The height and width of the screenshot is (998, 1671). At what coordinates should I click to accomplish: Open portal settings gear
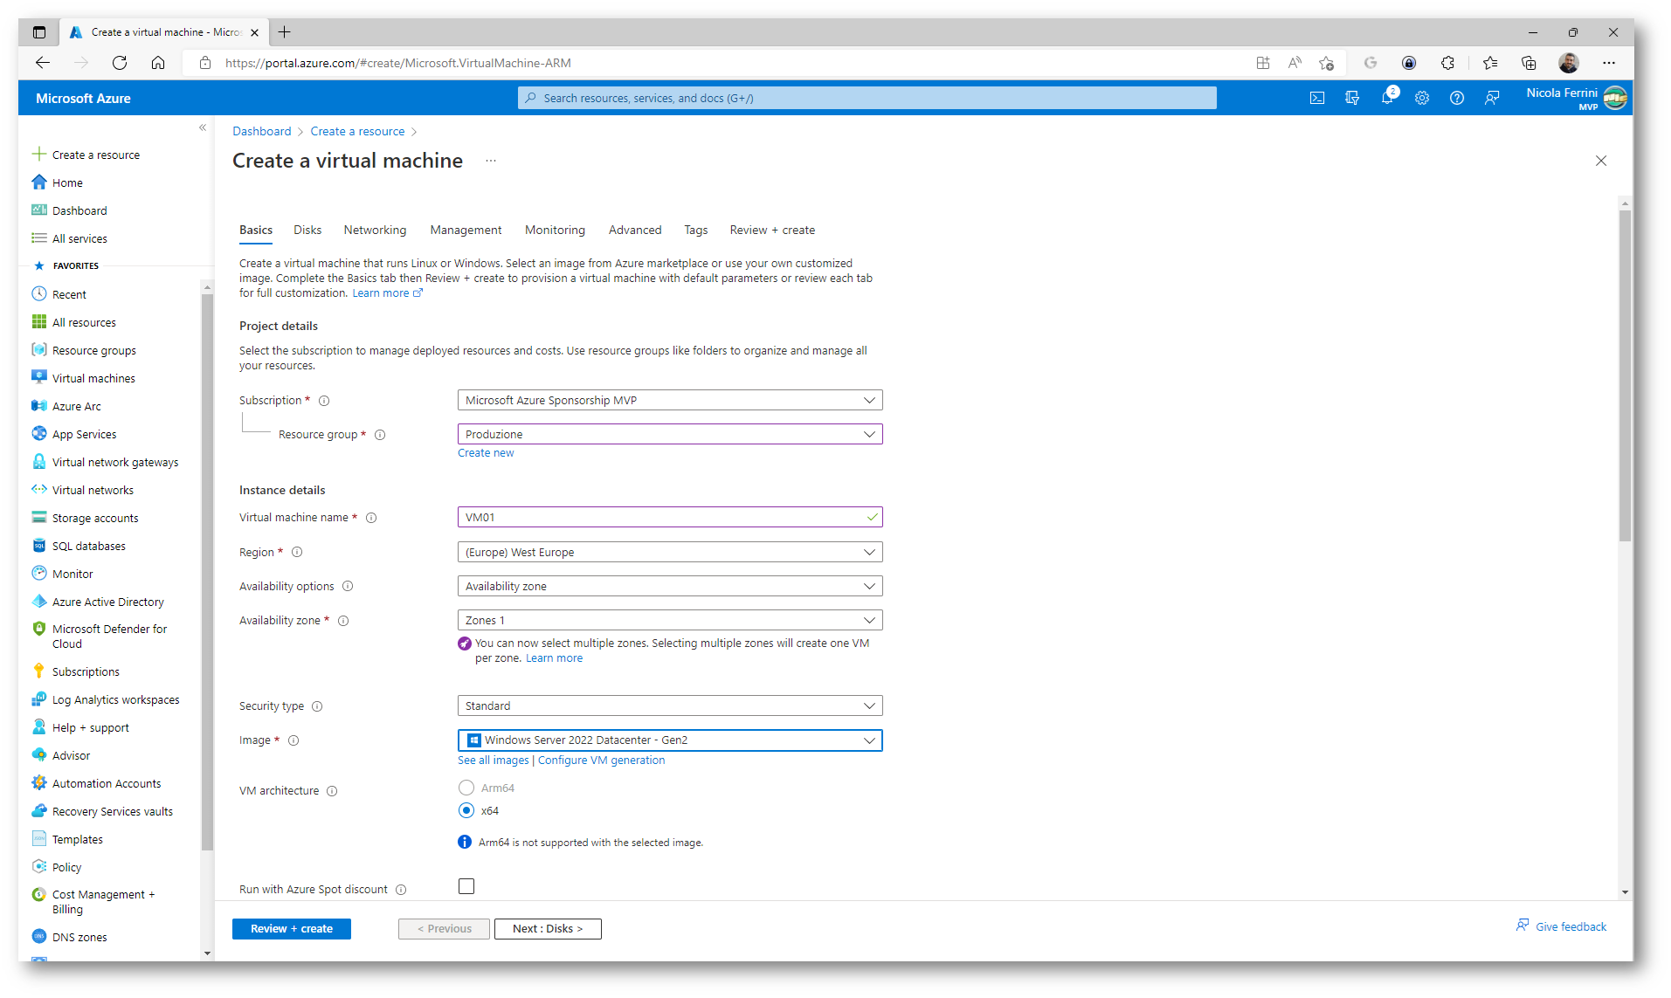click(x=1422, y=98)
